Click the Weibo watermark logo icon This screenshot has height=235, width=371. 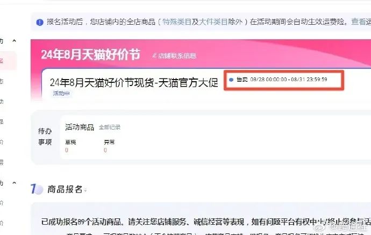[x=320, y=227]
